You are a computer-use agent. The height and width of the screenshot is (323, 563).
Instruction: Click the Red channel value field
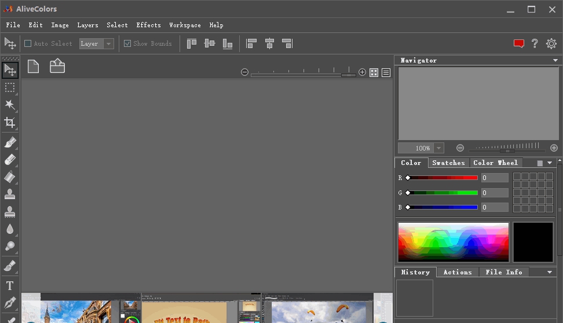click(x=494, y=178)
